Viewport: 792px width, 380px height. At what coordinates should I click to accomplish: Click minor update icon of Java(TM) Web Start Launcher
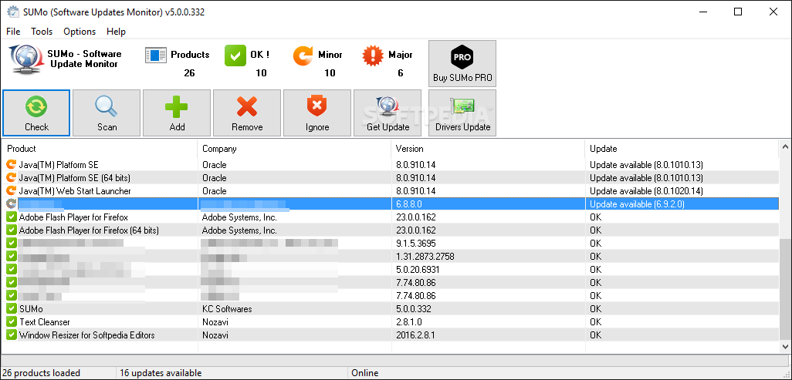point(11,190)
